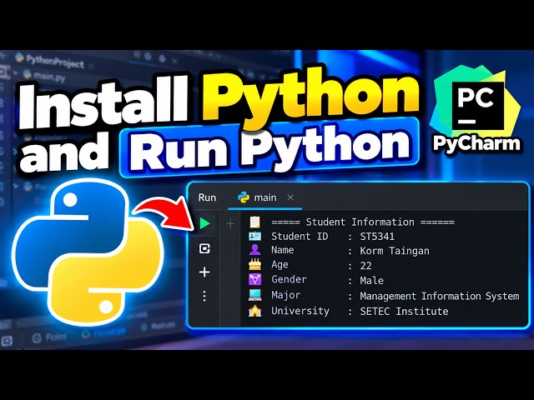Screen dimensions: 534x400
Task: Click the white "and" title word
Action: [x=65, y=152]
